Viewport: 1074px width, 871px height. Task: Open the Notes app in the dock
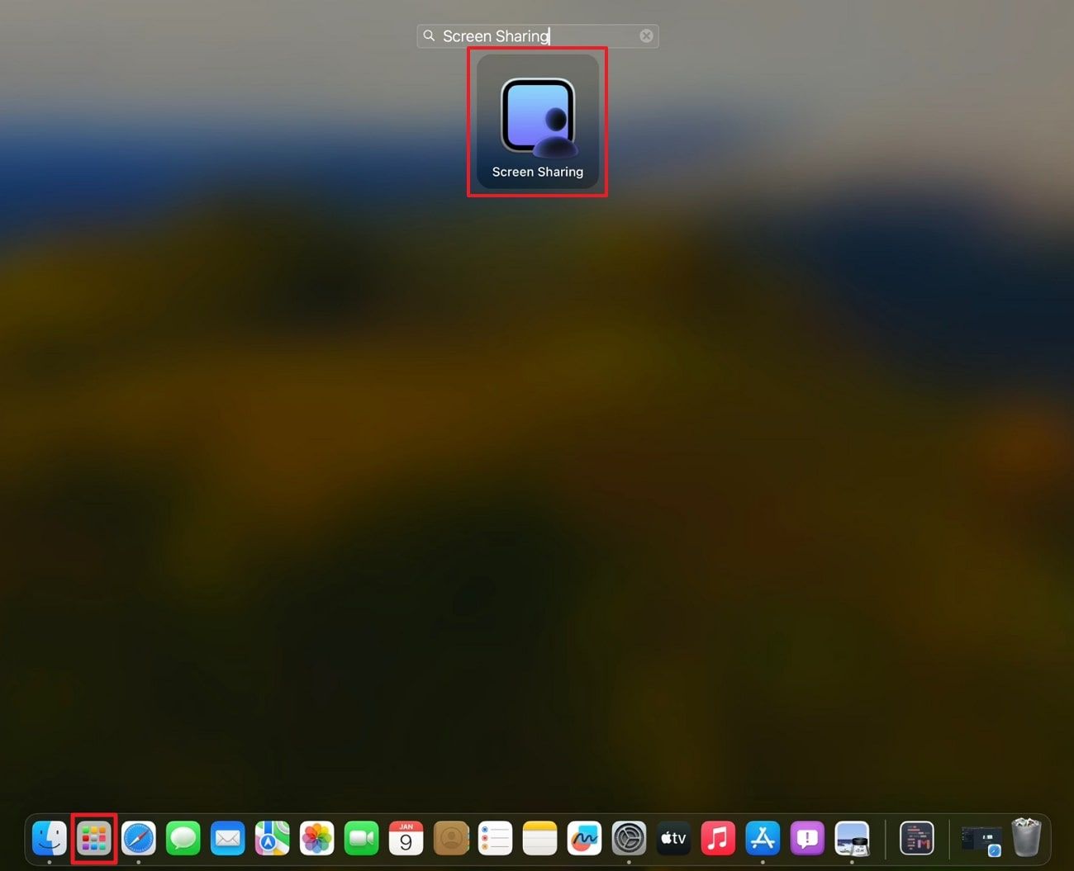coord(539,839)
